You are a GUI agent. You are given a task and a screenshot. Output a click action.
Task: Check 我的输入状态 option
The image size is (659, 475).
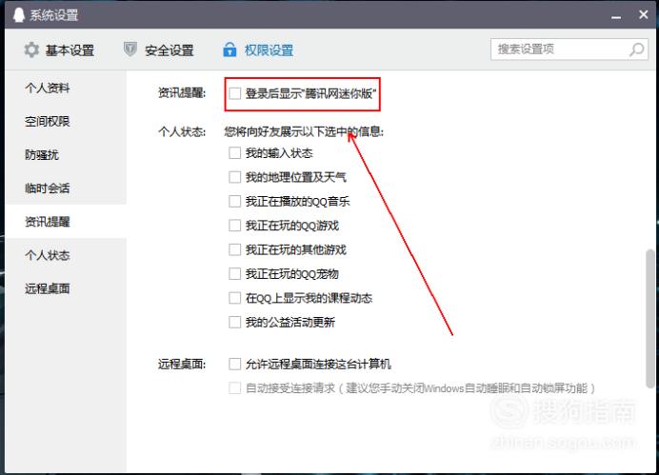click(234, 153)
